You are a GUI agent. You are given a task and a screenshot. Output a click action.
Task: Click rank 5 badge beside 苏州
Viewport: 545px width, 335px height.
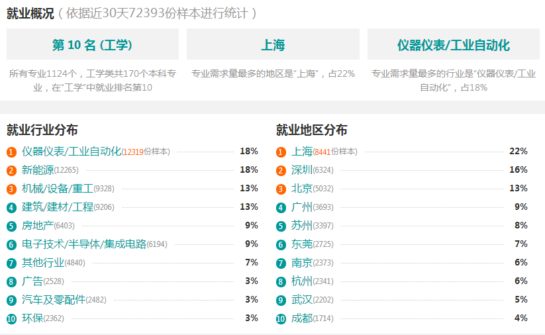[x=281, y=226]
